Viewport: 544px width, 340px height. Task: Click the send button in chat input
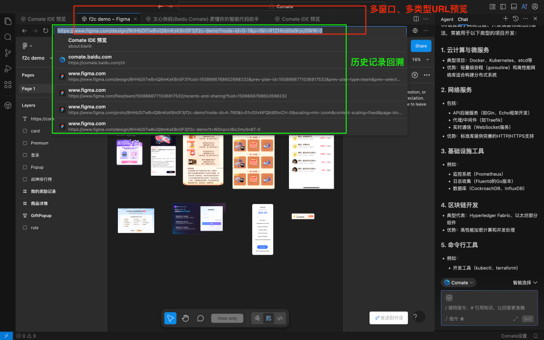pyautogui.click(x=528, y=319)
